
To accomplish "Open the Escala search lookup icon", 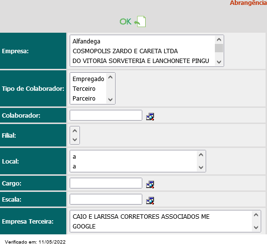I will [150, 201].
